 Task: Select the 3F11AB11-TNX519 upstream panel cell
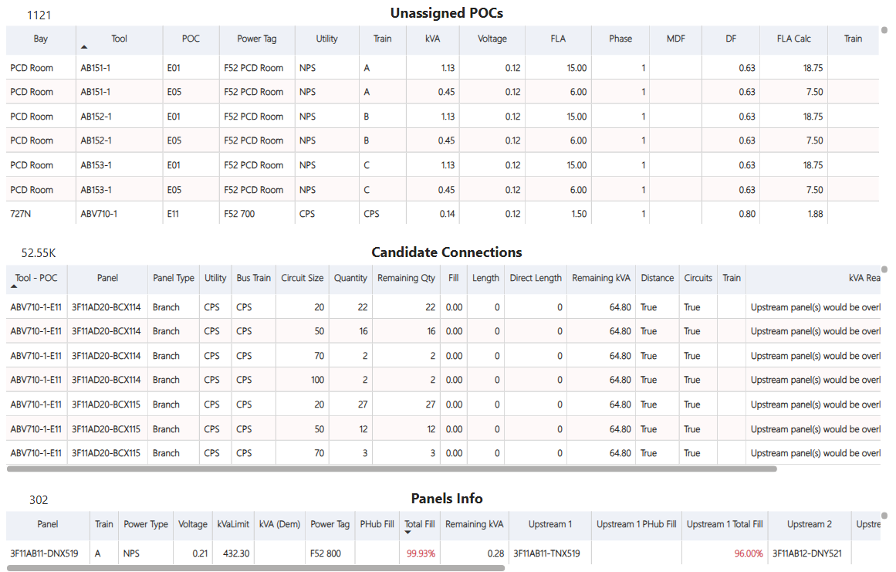546,553
